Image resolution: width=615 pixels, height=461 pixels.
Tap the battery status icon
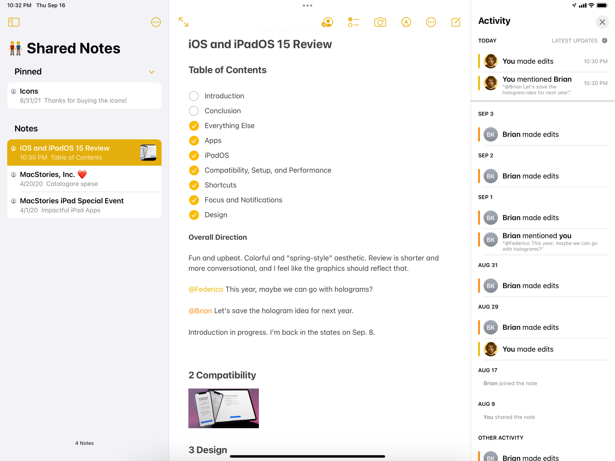(x=602, y=5)
